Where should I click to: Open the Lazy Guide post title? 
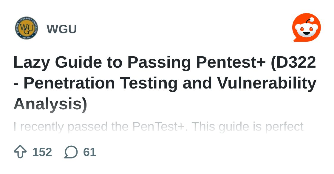click(x=165, y=83)
